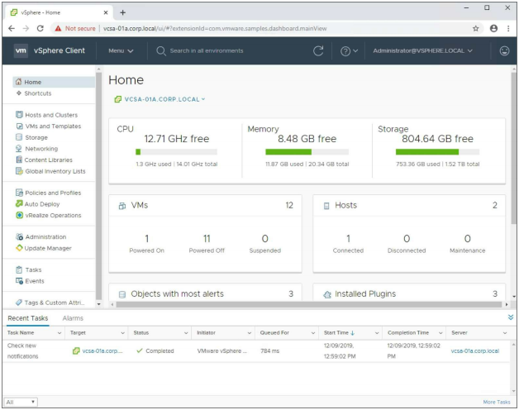
Task: Click the Tasks sidebar icon
Action: (19, 269)
